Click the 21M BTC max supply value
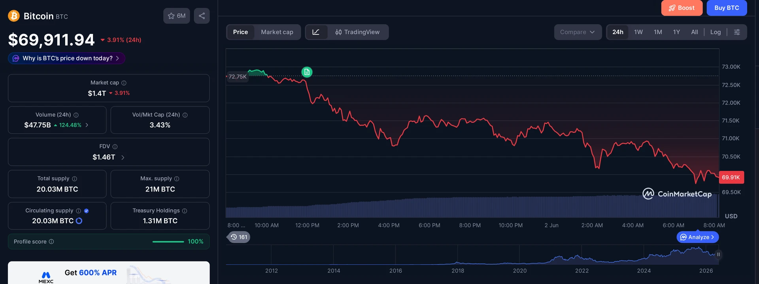Screen dimensions: 759x284 click(x=160, y=189)
